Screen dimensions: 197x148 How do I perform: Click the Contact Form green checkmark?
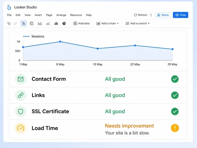175,79
